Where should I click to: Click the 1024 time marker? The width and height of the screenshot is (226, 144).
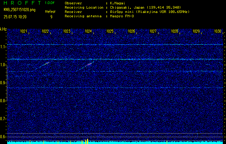(x=88, y=31)
